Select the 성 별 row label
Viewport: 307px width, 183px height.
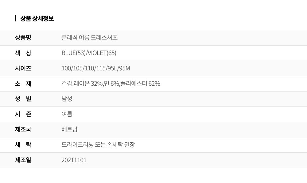(x=23, y=99)
